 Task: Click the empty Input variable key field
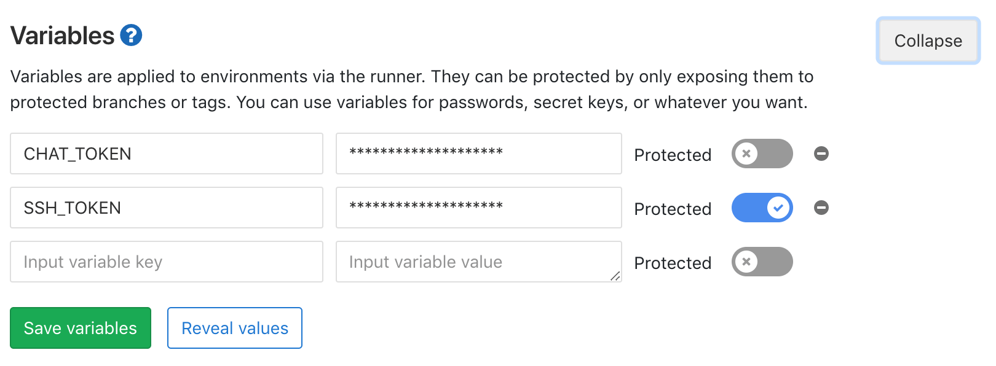[x=167, y=262]
